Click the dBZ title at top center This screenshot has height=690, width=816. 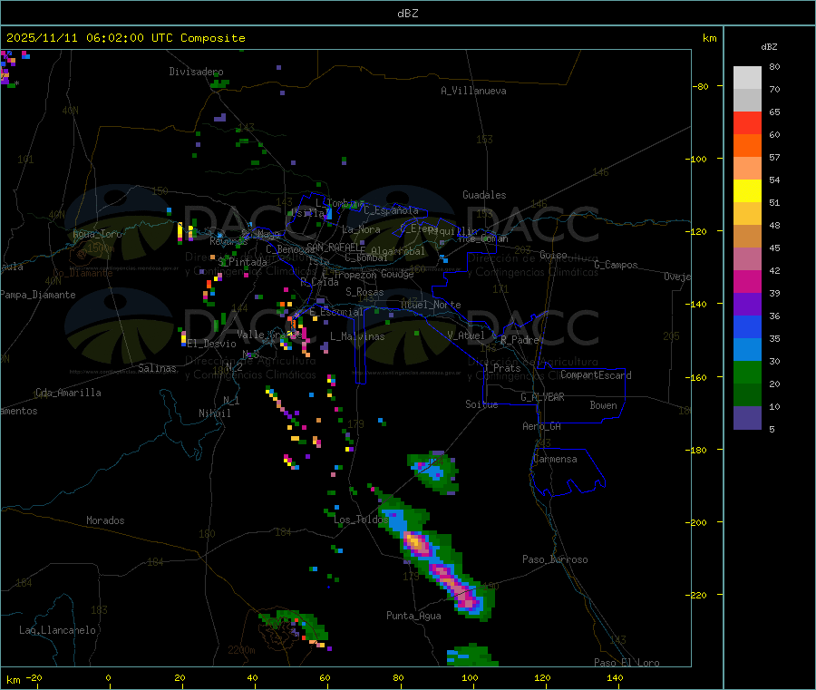[407, 14]
